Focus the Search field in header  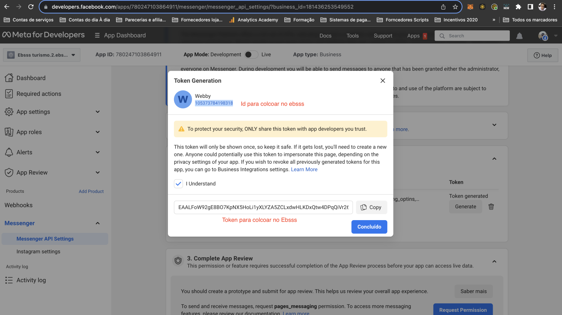click(472, 36)
